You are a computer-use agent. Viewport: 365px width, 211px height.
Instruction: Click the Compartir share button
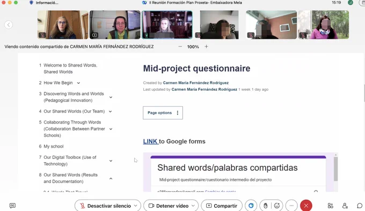222,206
